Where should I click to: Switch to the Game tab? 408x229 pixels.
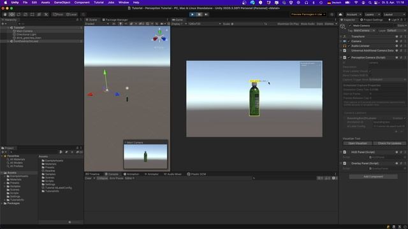[x=177, y=20]
